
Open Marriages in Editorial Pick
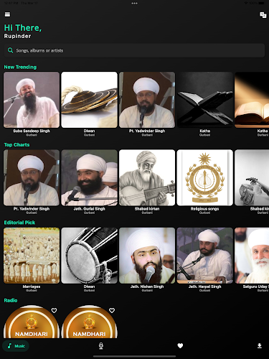point(32,256)
